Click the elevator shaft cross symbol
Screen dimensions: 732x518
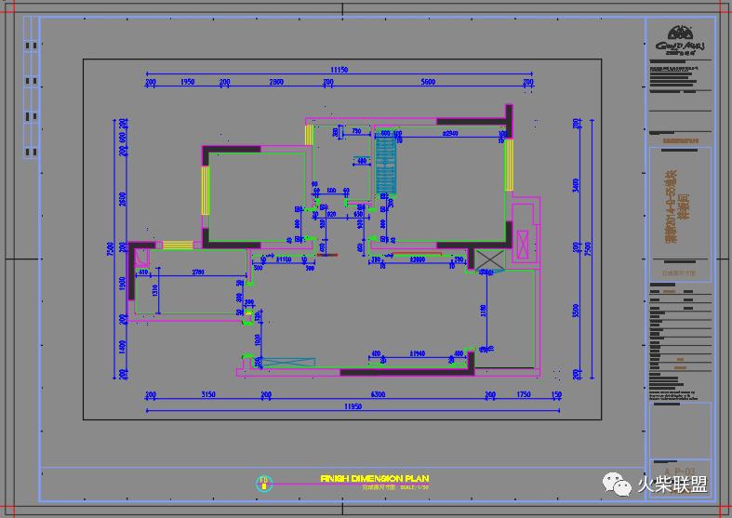pos(490,260)
